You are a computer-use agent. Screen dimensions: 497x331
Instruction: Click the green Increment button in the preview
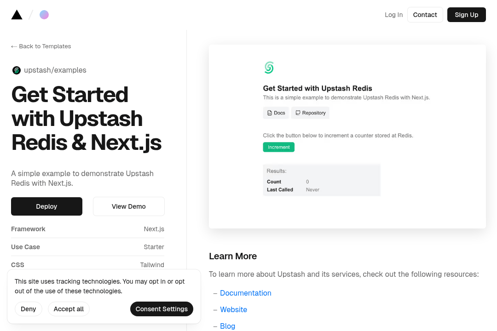278,147
